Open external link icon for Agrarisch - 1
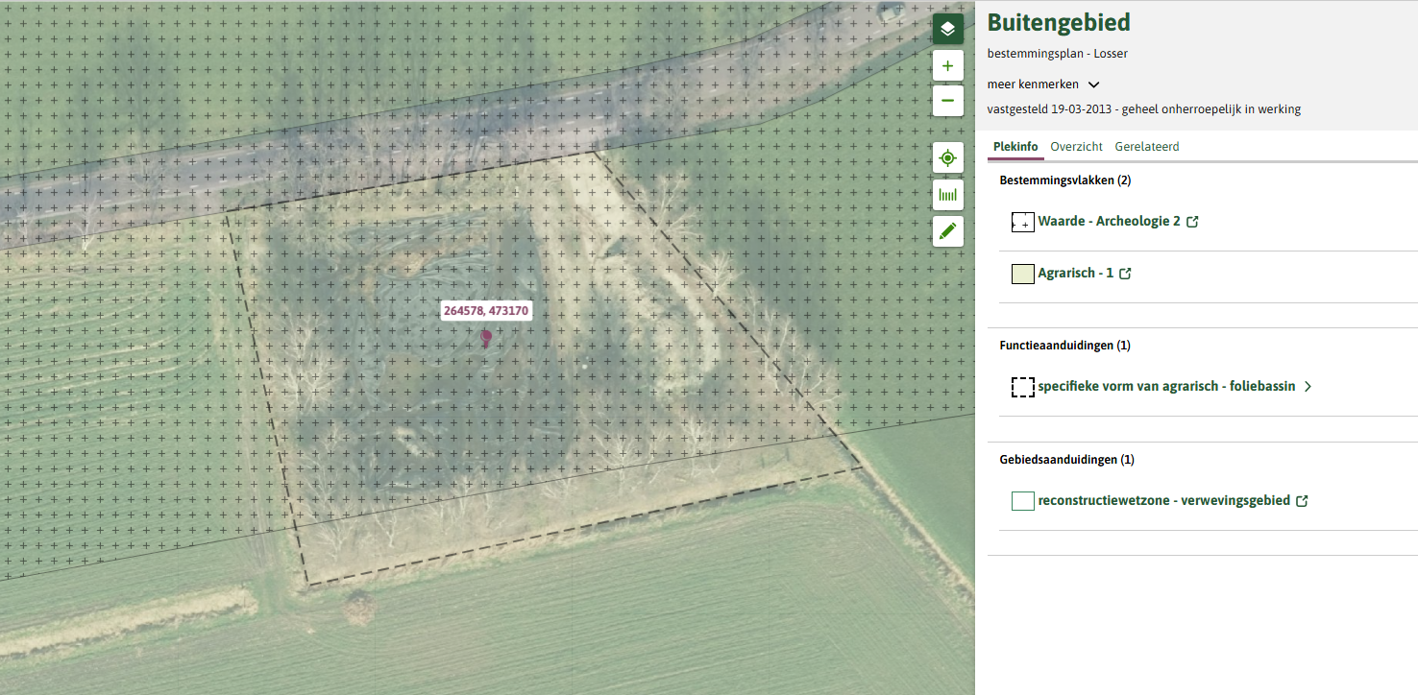Viewport: 1418px width, 695px height. click(1125, 274)
